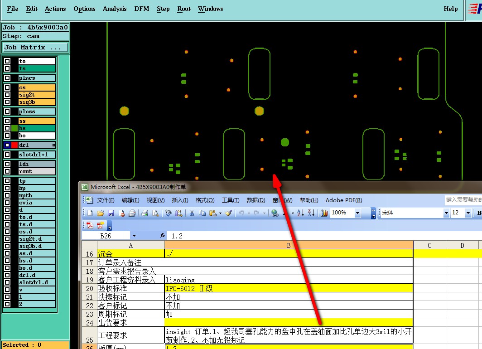The image size is (482, 349).
Task: Click the Excel help search box
Action: coord(463,200)
